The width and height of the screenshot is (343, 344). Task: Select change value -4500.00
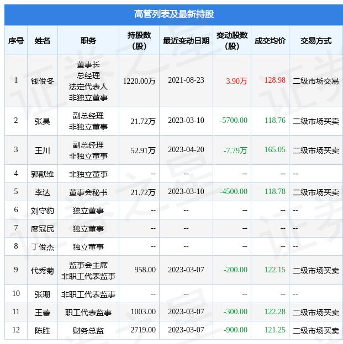[234, 191]
